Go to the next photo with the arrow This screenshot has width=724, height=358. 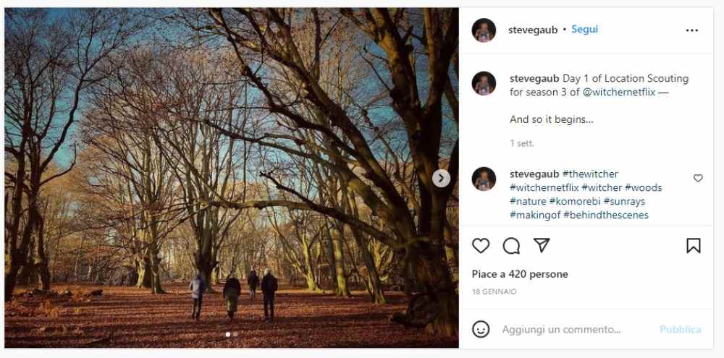(x=441, y=178)
